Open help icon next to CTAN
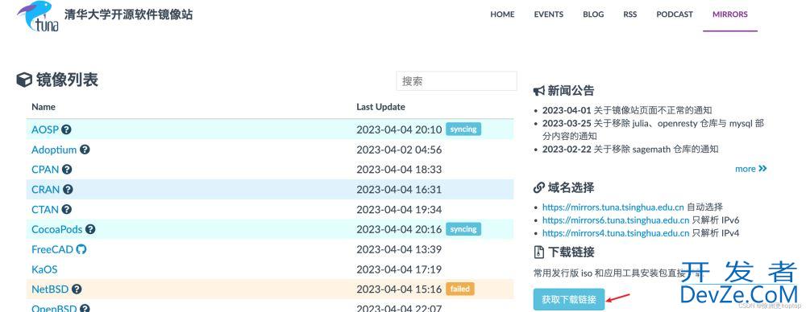Screen dimensions: 806x312 (66, 209)
